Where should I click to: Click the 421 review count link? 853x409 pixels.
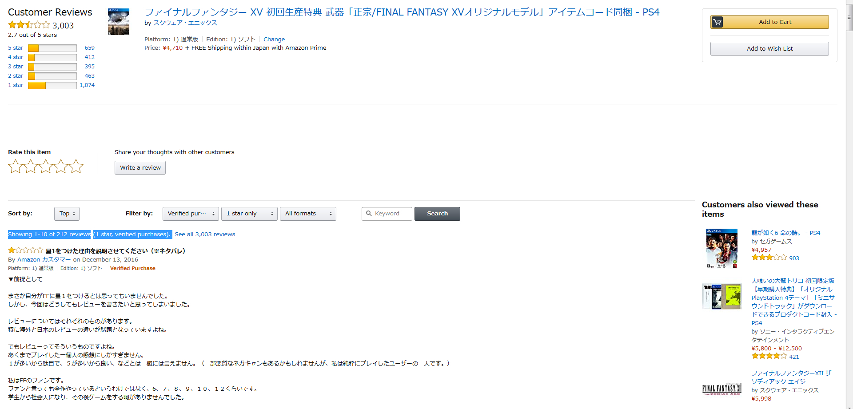[x=794, y=357]
